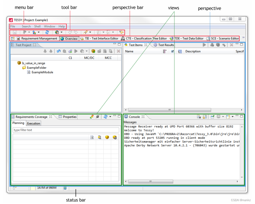Click the blue refresh arrows toolbar icon
255x204 pixels.
tap(47, 32)
